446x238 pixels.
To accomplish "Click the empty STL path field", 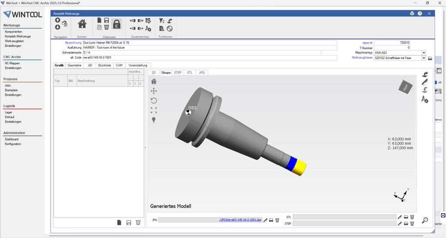I will (345, 217).
